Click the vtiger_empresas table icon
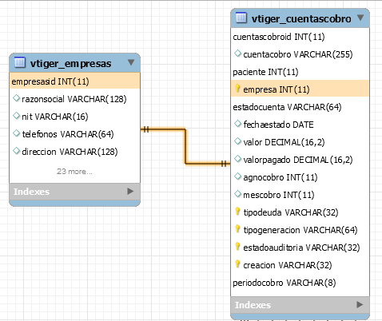 pyautogui.click(x=20, y=62)
